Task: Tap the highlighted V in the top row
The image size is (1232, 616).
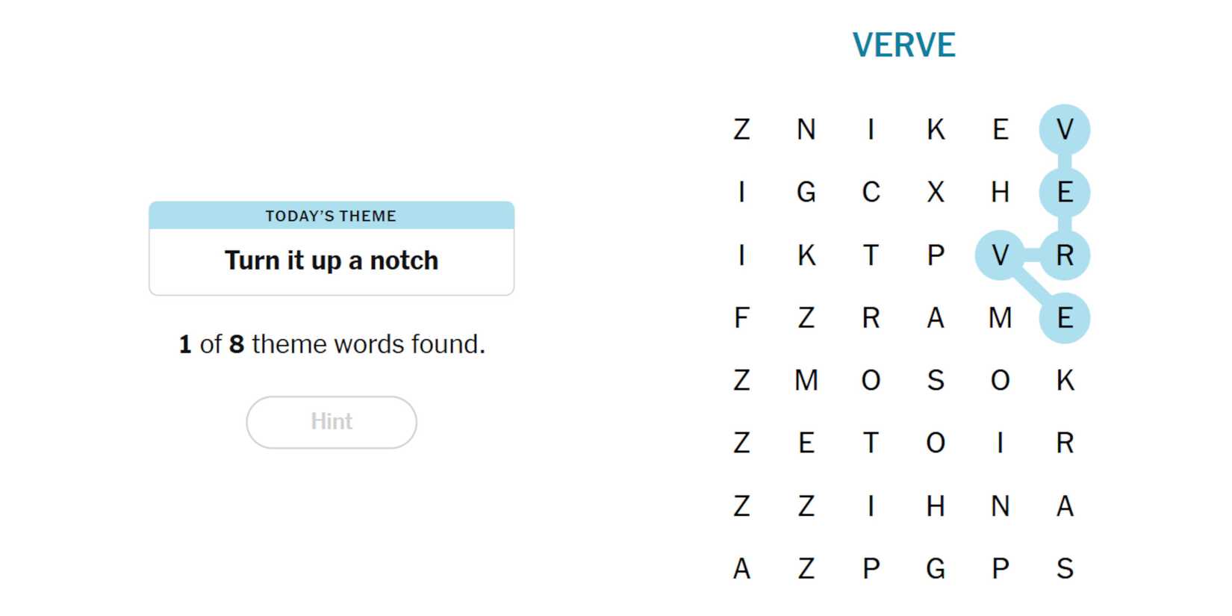Action: pyautogui.click(x=1065, y=130)
